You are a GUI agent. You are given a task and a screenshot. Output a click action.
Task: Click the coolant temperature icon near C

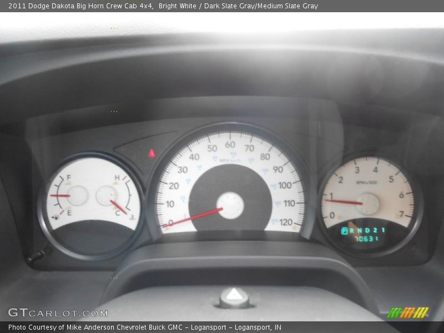pyautogui.click(x=132, y=218)
